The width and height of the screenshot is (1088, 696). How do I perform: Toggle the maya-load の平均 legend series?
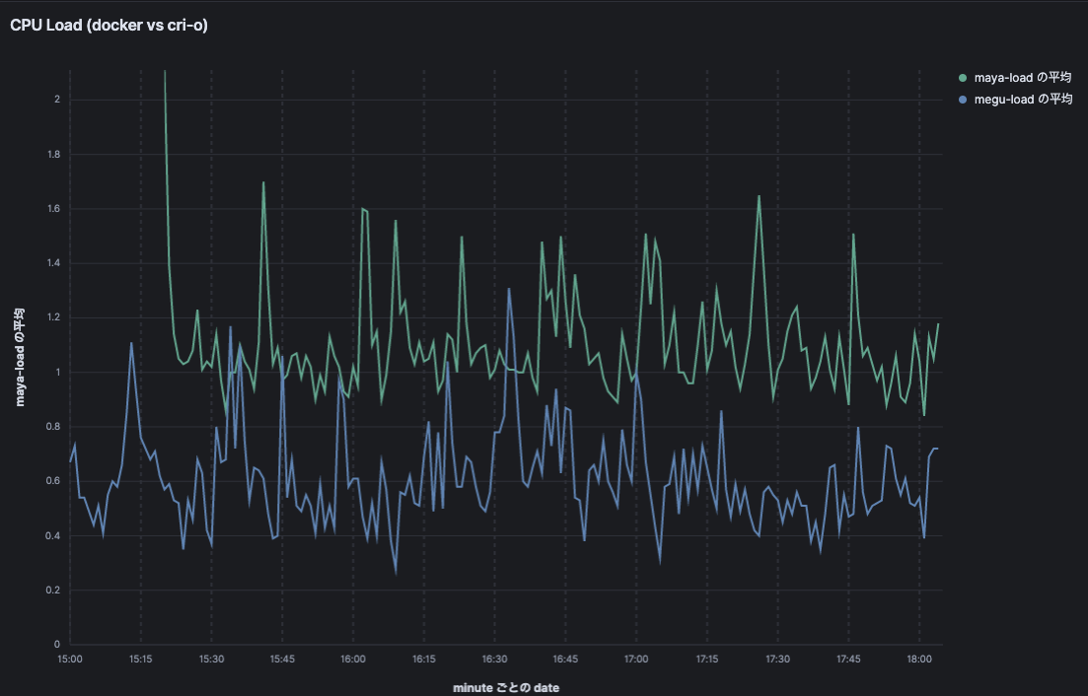tap(1022, 78)
